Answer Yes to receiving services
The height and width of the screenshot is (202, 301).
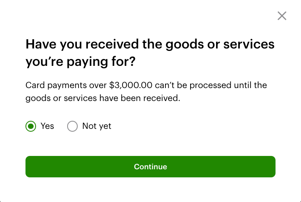tap(31, 126)
